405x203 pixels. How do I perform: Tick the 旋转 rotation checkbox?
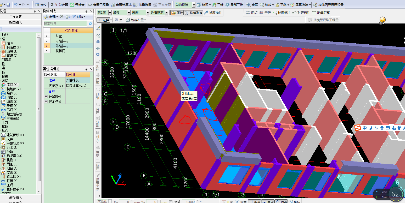click(x=171, y=202)
